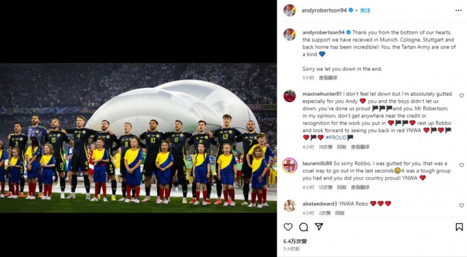Open lauramillz88's story ring avatar

click(290, 166)
